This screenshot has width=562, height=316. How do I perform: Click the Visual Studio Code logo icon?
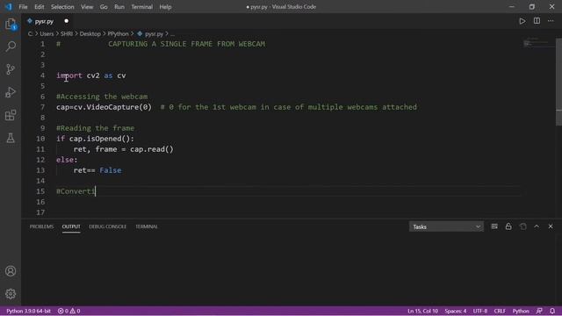coord(8,7)
